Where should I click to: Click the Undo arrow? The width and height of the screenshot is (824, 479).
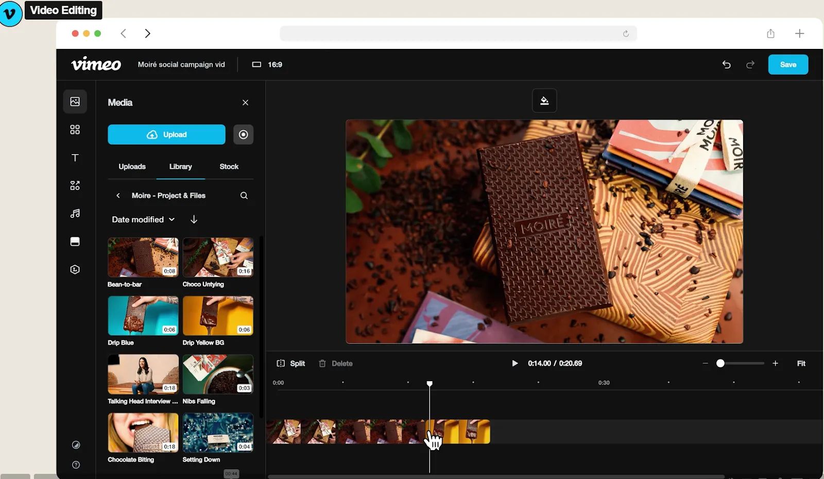tap(727, 64)
